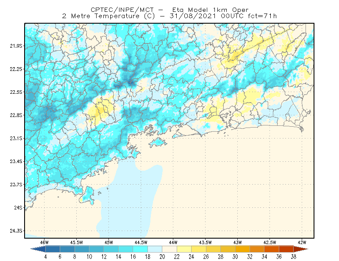
Task: Click the 21.9S latitude axis label
Action: (16, 46)
